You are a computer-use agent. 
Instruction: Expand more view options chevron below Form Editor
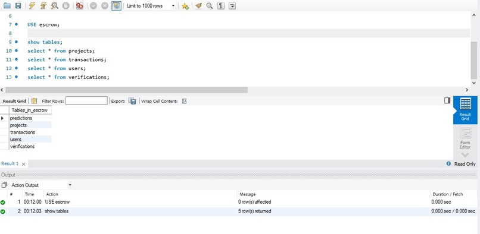click(465, 155)
